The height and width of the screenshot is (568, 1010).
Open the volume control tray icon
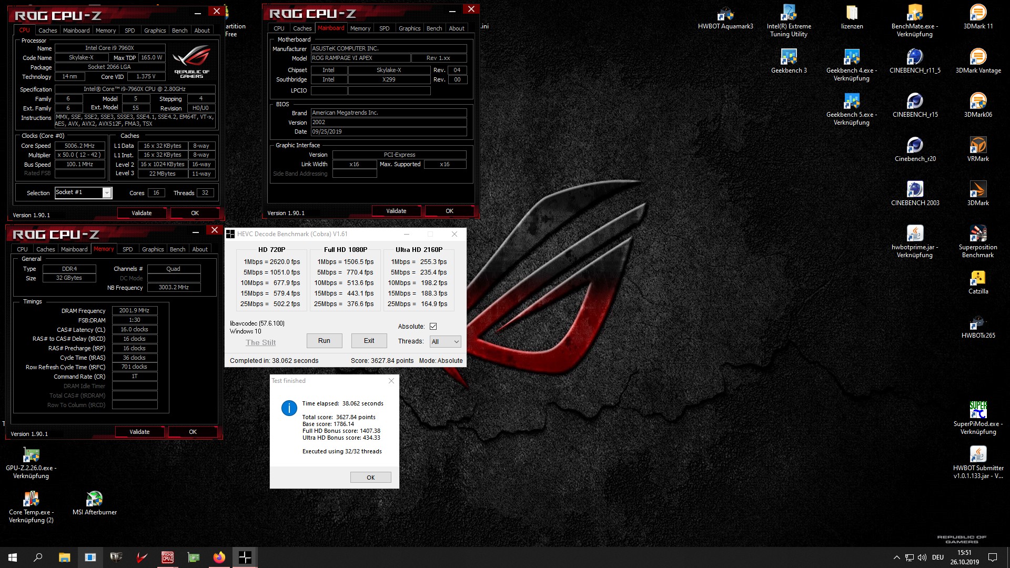(922, 557)
